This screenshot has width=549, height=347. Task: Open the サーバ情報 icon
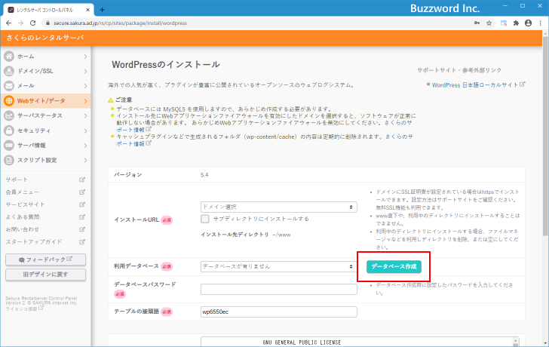[x=9, y=146]
